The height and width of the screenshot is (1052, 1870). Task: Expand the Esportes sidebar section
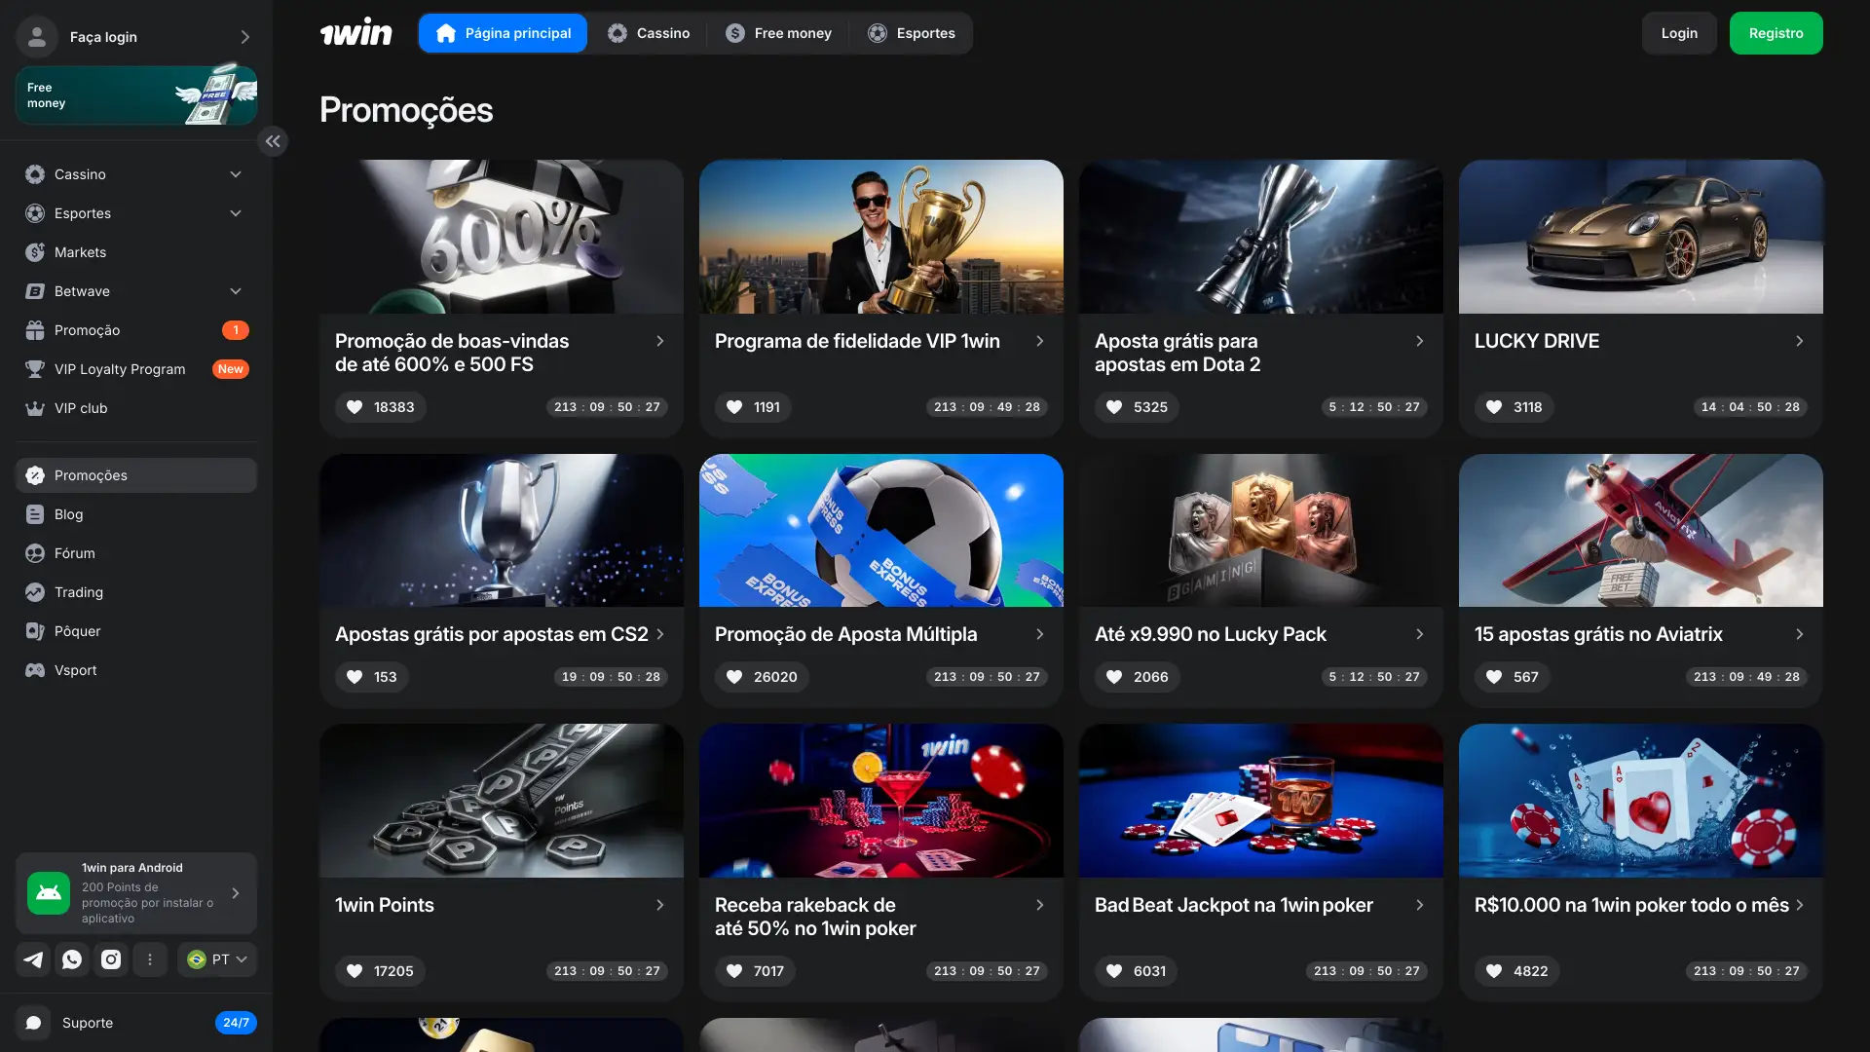[x=236, y=213]
